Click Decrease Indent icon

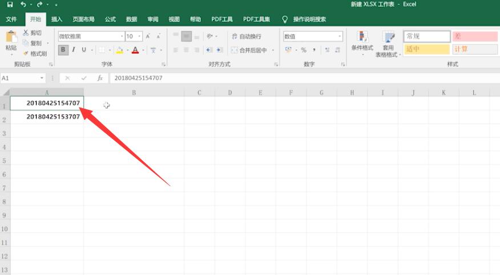tap(209, 50)
